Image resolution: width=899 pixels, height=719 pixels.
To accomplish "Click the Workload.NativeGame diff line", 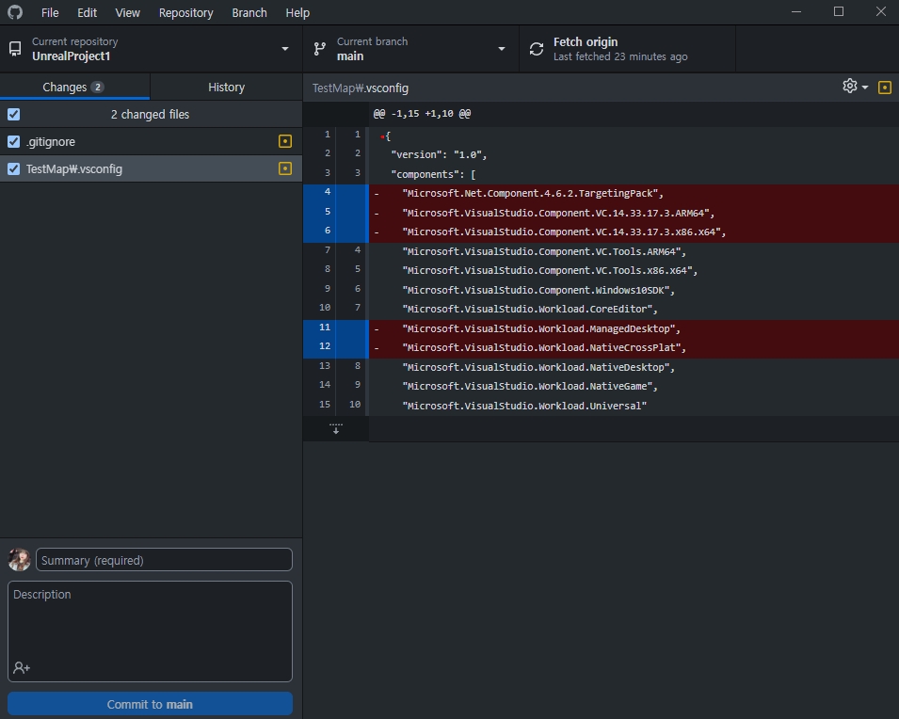I will [634, 387].
